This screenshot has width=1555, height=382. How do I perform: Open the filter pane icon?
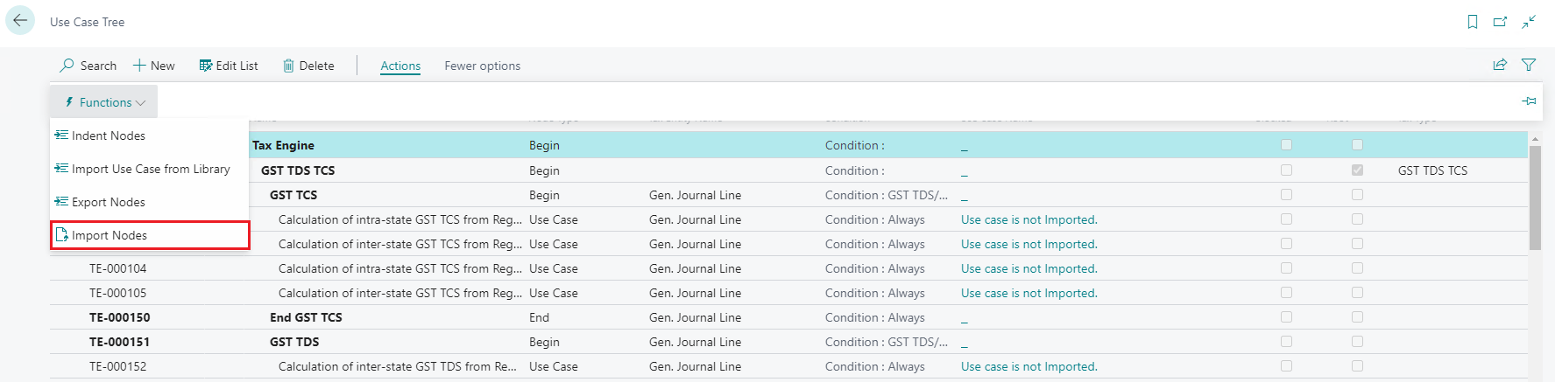click(x=1529, y=65)
